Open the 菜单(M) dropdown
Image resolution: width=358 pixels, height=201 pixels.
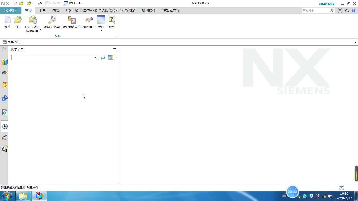[x=12, y=42]
